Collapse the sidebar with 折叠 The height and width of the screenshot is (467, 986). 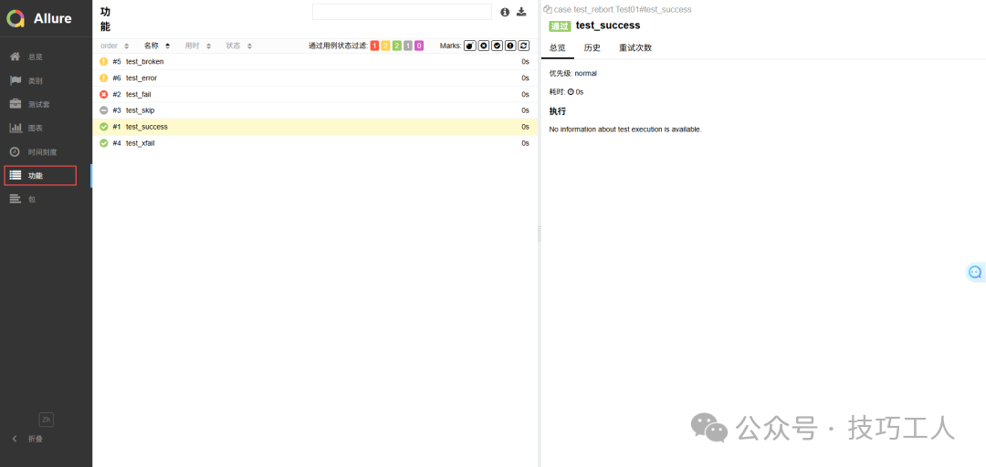point(27,439)
